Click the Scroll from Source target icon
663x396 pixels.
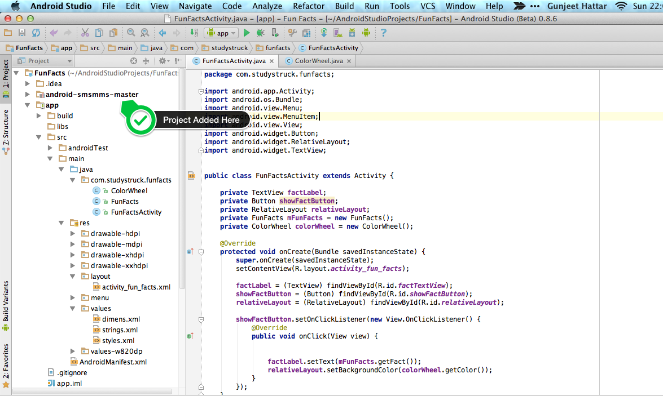[x=134, y=61]
